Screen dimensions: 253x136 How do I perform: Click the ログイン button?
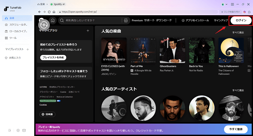pos(241,20)
